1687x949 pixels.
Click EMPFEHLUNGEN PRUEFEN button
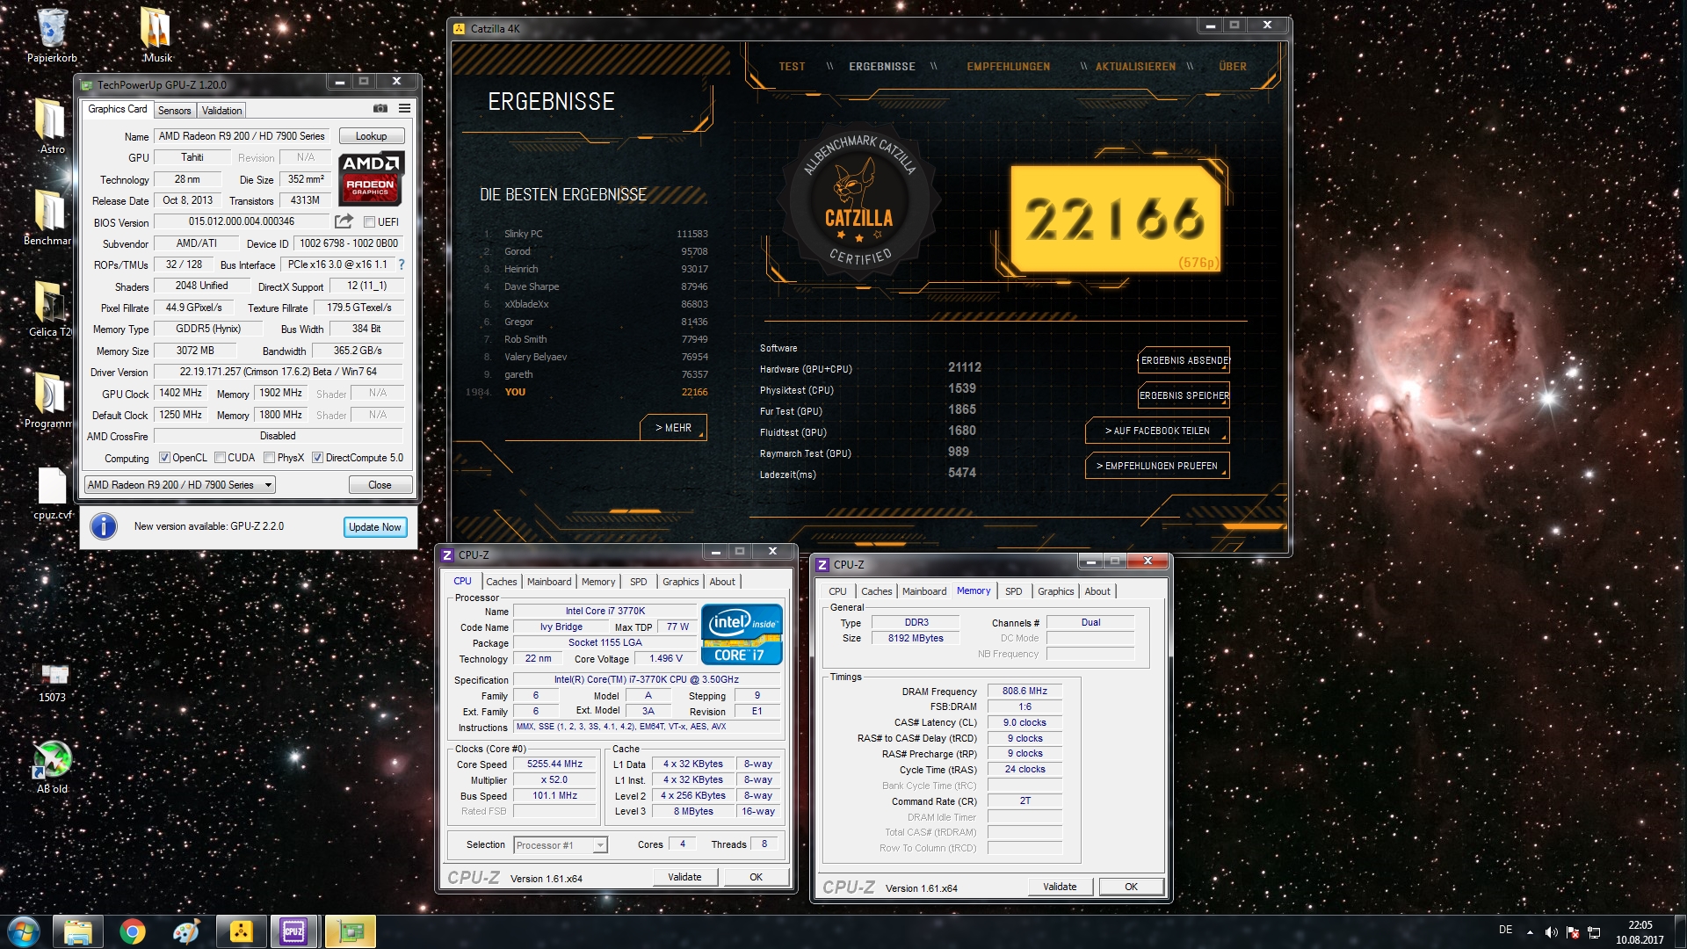tap(1157, 467)
